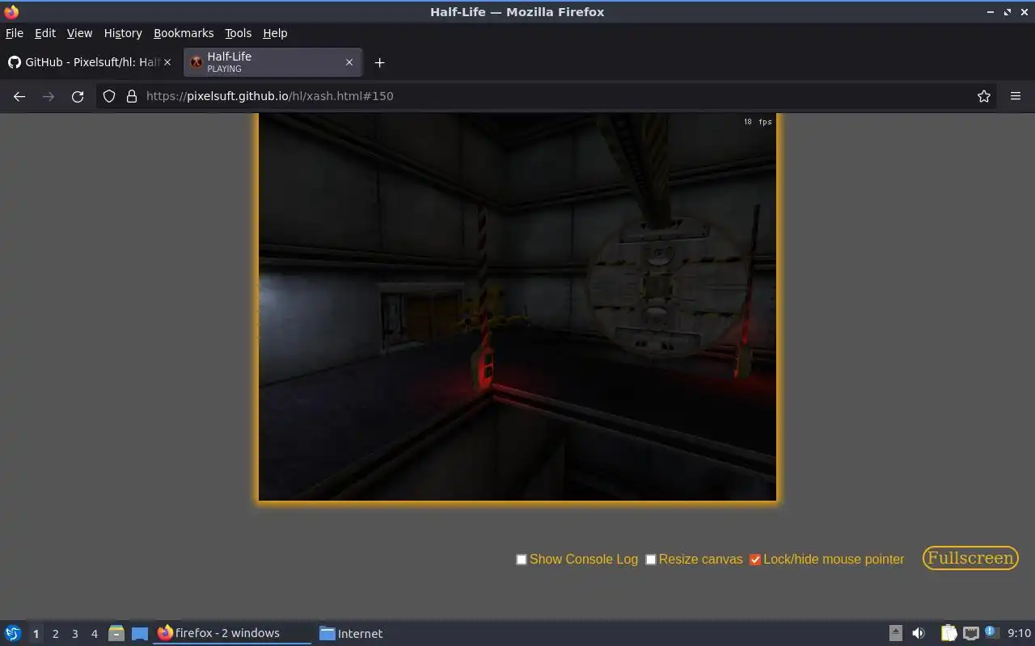The width and height of the screenshot is (1035, 646).
Task: Open the History menu
Action: (123, 33)
